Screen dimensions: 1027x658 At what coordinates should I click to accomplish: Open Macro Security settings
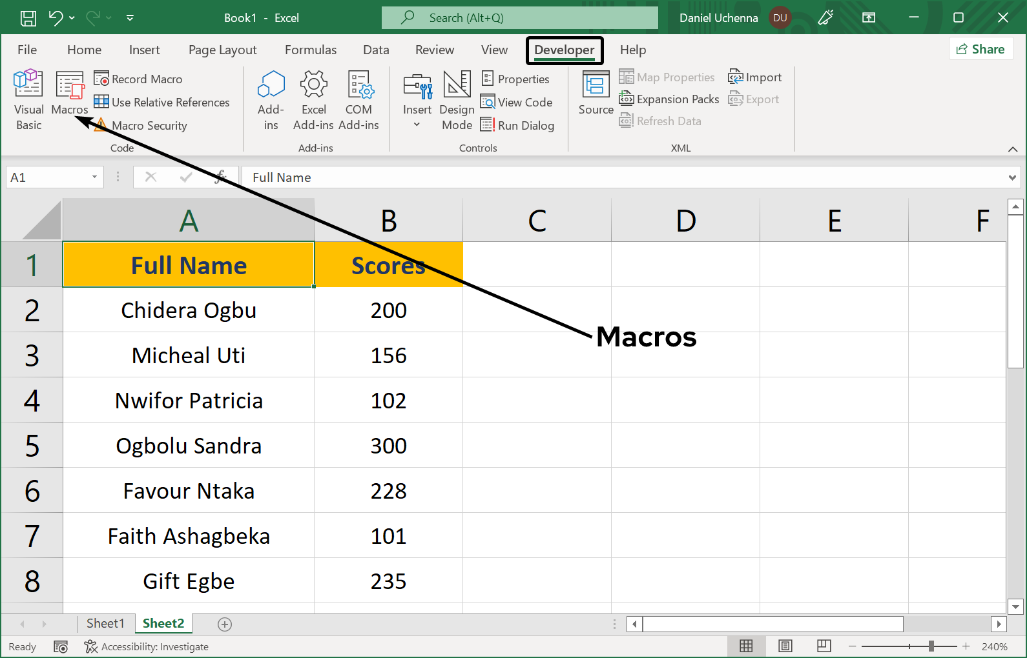141,126
